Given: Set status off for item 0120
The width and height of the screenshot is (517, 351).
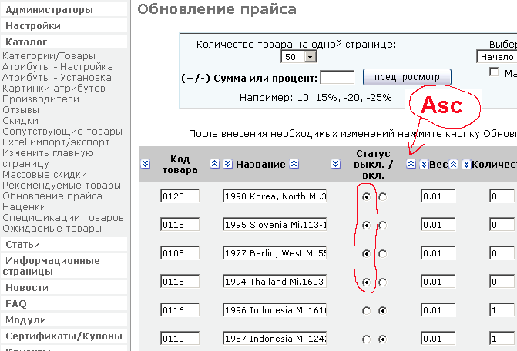Looking at the screenshot, I should [366, 196].
